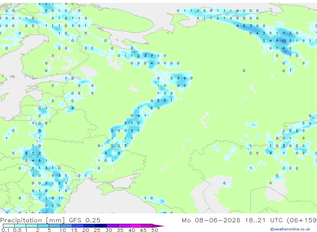Click the '45' legend scale label
This screenshot has width=317, height=232.
pyautogui.click(x=143, y=230)
